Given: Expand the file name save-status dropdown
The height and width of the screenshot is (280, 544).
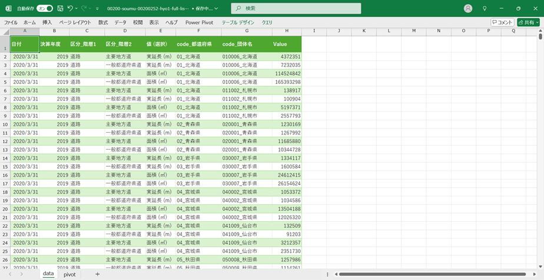Looking at the screenshot, I should [217, 8].
